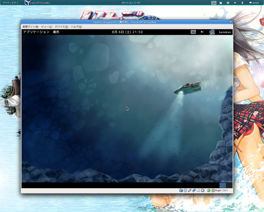Open the 仮想マシン menu in VirtualBox

tap(30, 26)
